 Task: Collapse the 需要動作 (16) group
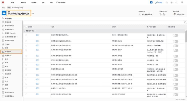[24, 31]
